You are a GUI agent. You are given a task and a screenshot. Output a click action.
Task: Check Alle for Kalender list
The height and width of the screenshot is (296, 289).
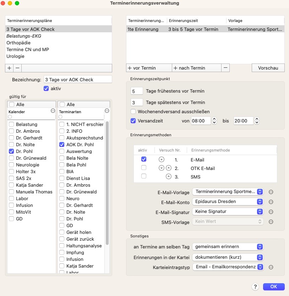(12, 104)
